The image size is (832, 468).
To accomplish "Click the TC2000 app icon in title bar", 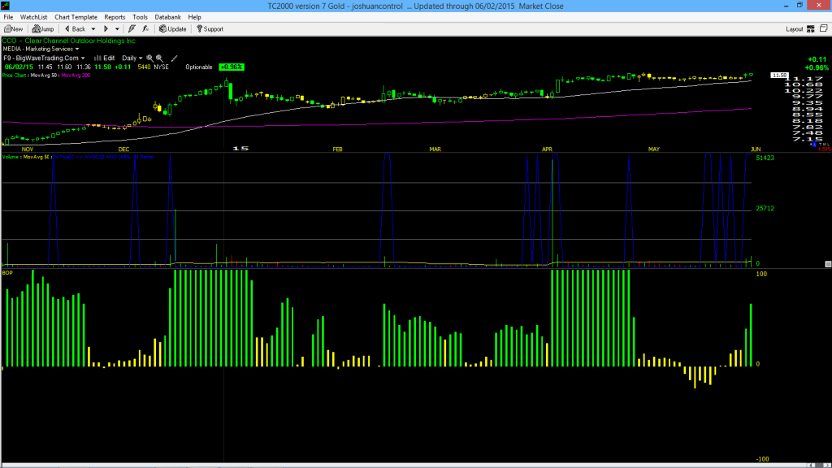I will coord(6,6).
